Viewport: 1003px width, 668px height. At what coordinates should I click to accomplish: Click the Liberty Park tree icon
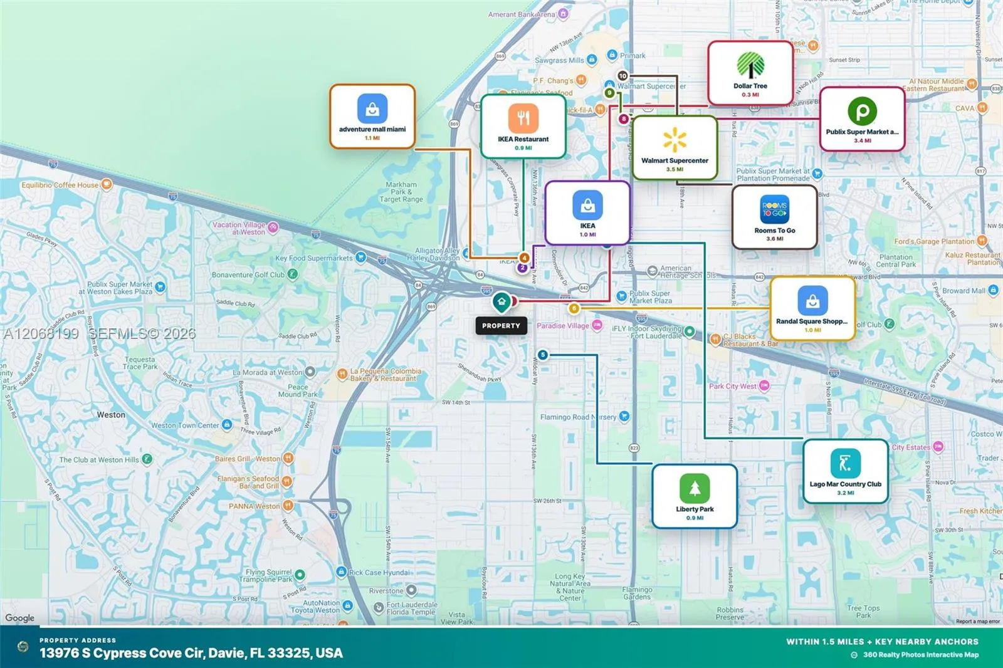(x=695, y=488)
